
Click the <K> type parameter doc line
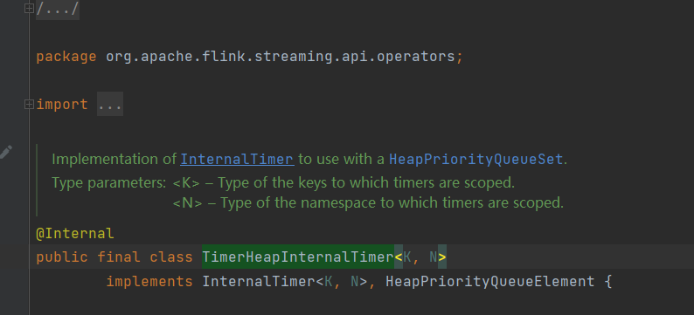pos(344,182)
